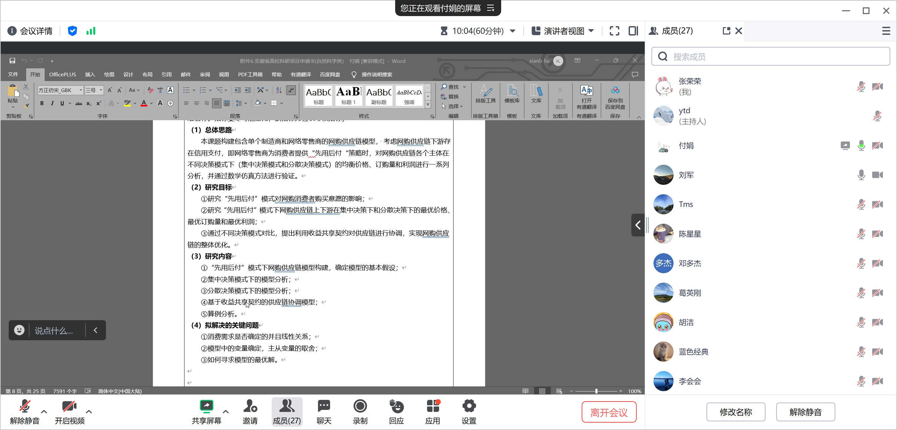Open audio options arrow beside unmute
The width and height of the screenshot is (897, 430).
click(x=44, y=412)
